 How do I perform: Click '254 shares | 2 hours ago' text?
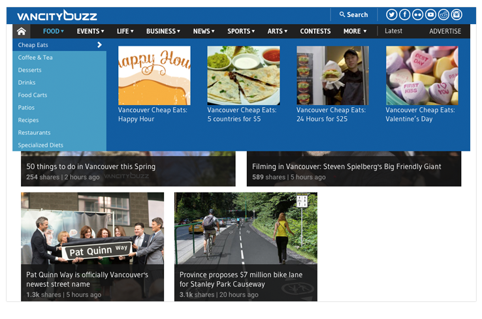63,177
